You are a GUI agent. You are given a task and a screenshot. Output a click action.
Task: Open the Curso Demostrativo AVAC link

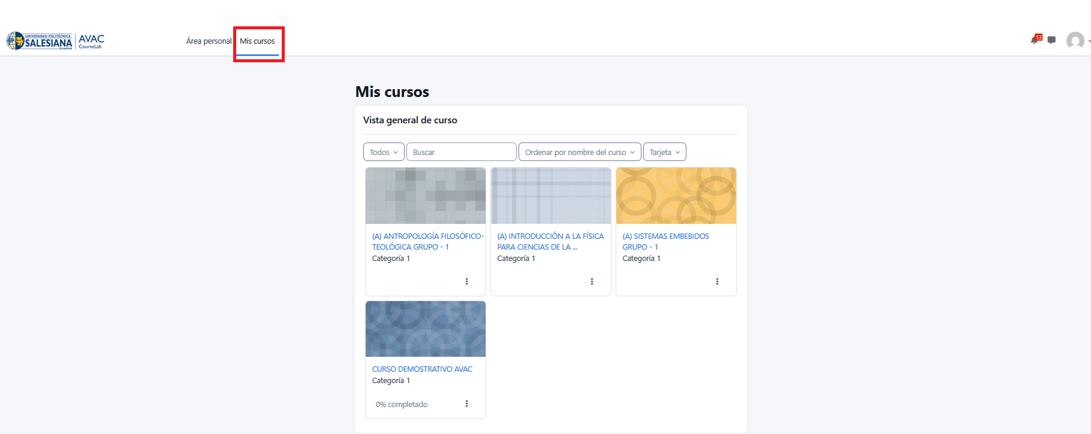422,369
